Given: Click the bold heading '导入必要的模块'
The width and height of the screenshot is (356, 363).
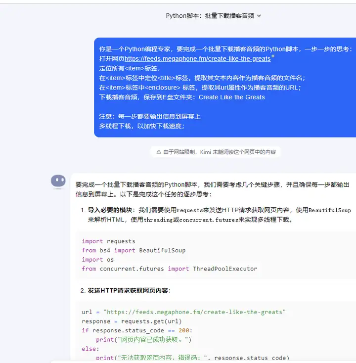Looking at the screenshot, I should pyautogui.click(x=110, y=210).
